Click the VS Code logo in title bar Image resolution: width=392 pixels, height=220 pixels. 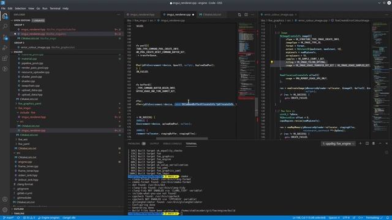3,2
